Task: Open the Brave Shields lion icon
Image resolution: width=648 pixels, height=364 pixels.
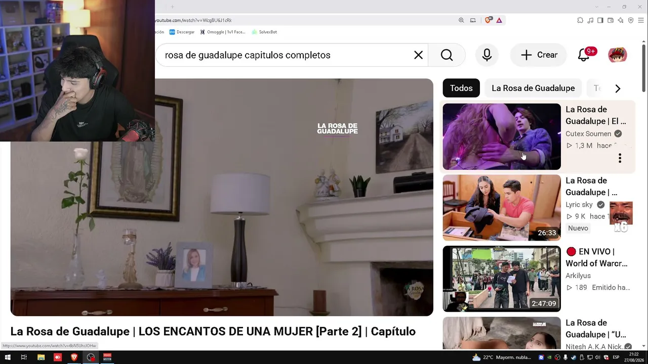Action: [x=488, y=20]
